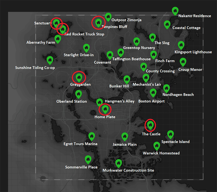The height and width of the screenshot is (192, 217).
Task: Click the Abernathy Farm house pin
Action: (x=58, y=39)
